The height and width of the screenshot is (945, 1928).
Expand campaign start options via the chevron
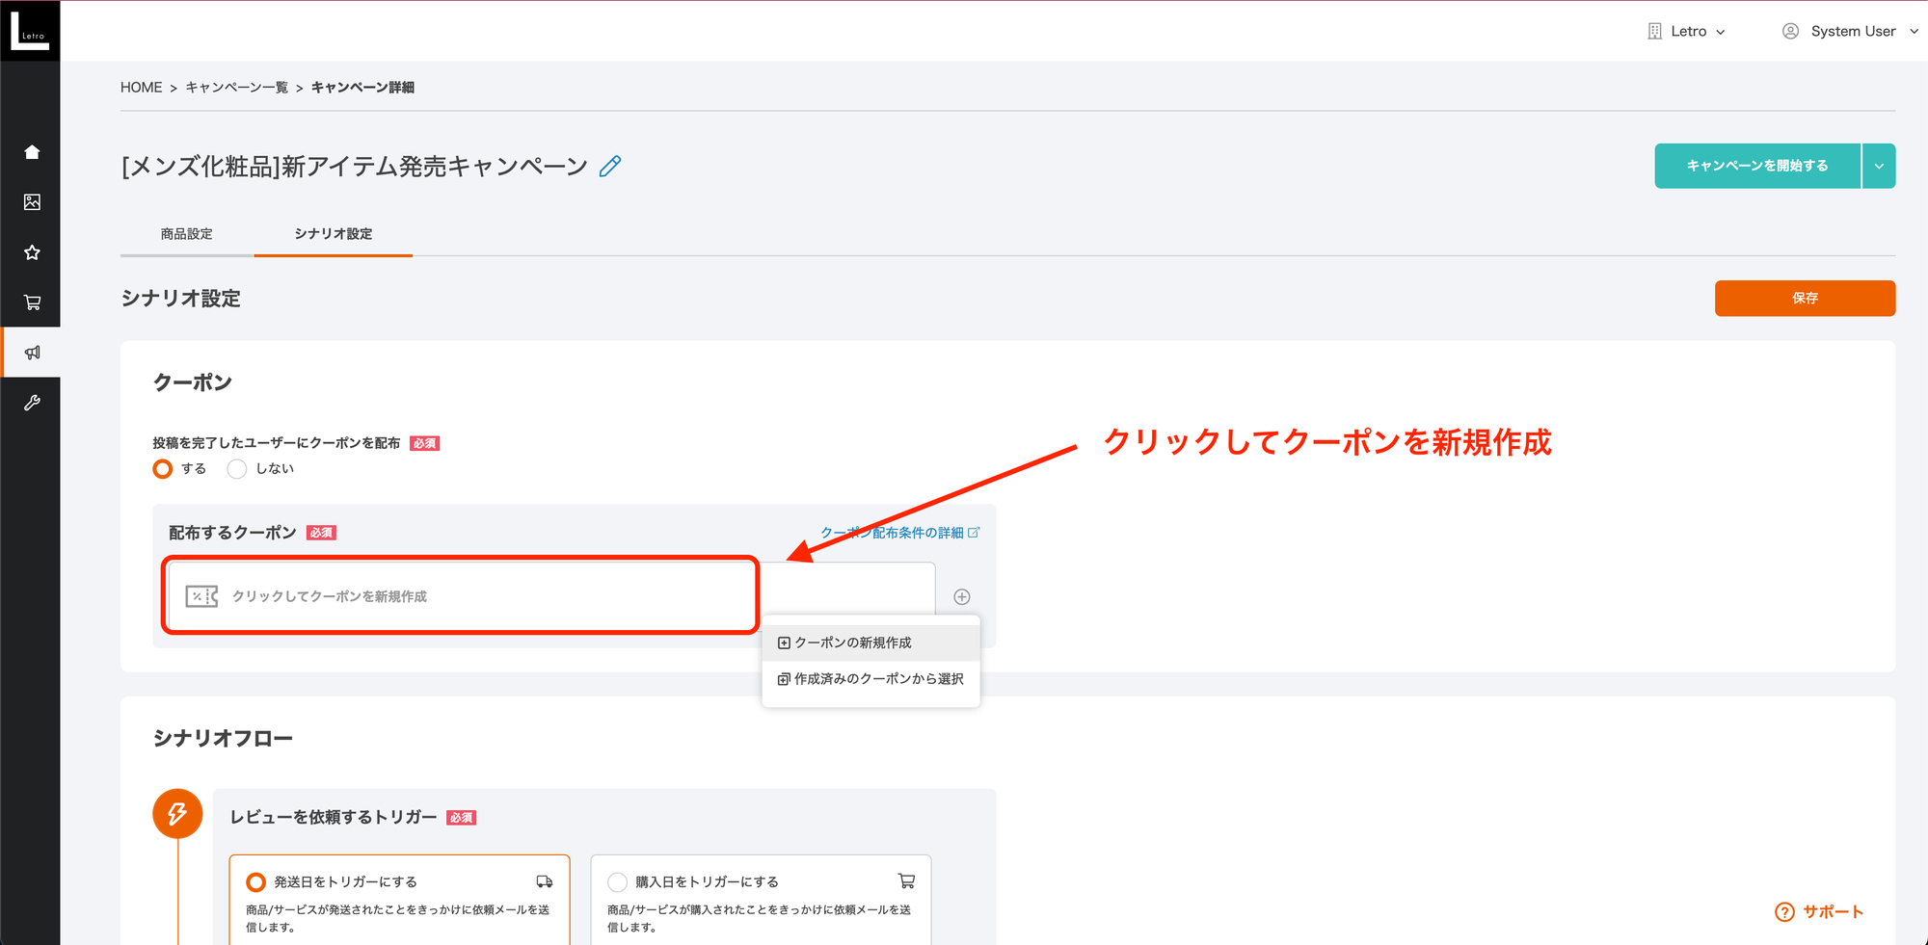[1879, 165]
